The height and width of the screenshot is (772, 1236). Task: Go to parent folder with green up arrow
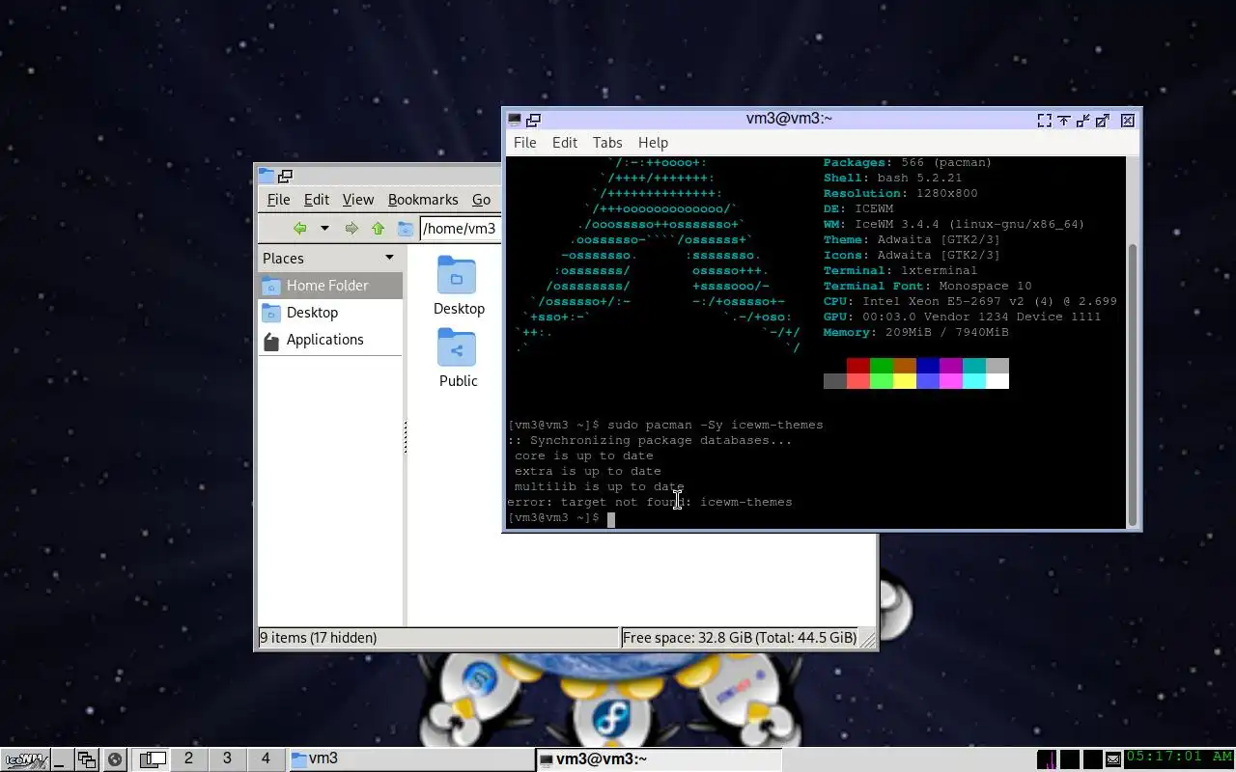[378, 229]
